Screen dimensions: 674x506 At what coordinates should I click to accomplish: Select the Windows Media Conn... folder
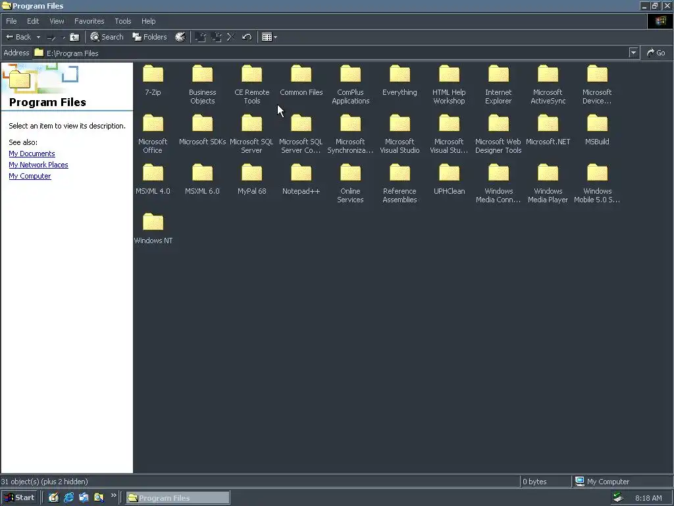[499, 184]
